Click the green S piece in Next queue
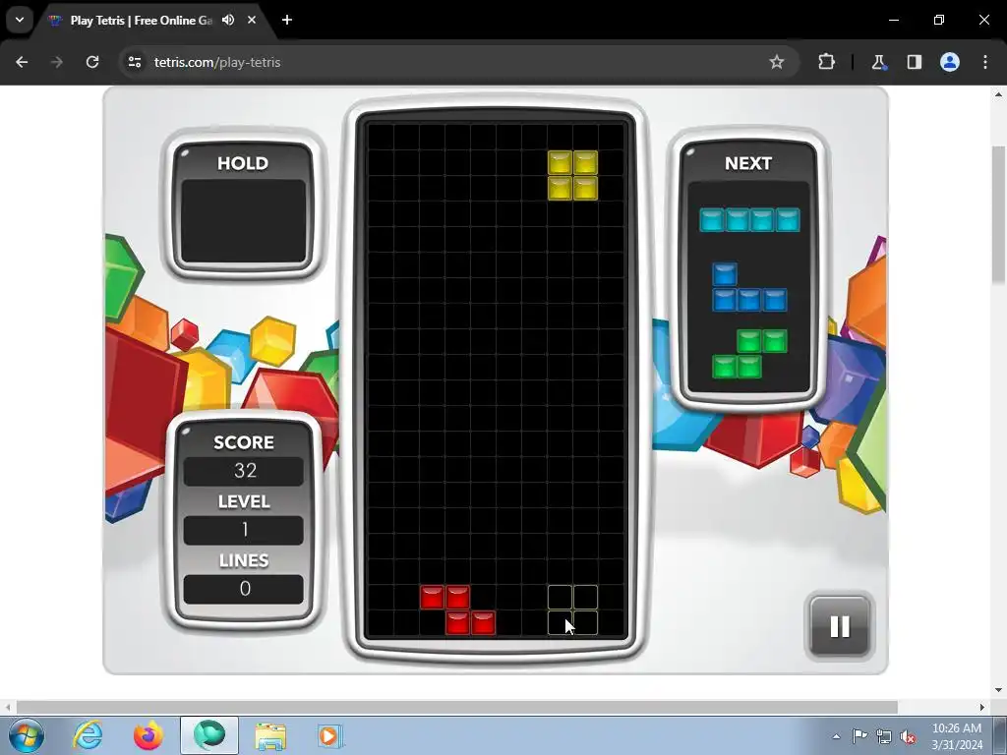Image resolution: width=1007 pixels, height=755 pixels. click(749, 354)
